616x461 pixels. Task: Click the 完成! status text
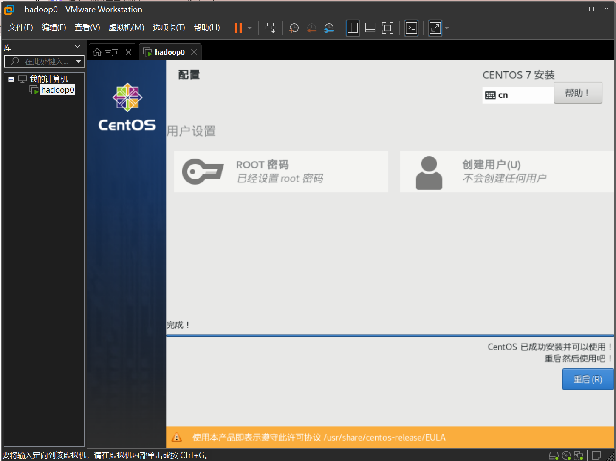pyautogui.click(x=178, y=325)
